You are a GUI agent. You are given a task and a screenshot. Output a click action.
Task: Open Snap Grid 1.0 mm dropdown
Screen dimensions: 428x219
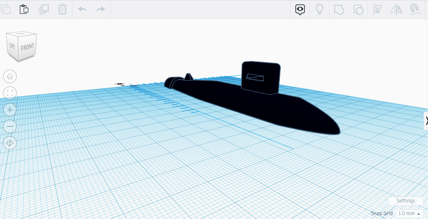click(409, 213)
